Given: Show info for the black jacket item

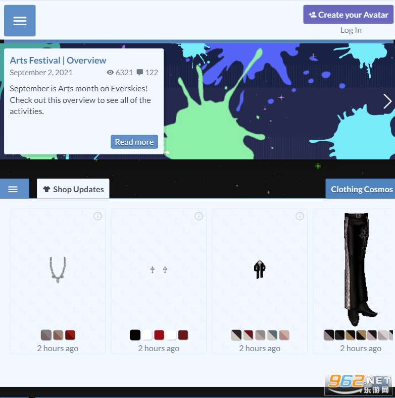Looking at the screenshot, I should [300, 216].
